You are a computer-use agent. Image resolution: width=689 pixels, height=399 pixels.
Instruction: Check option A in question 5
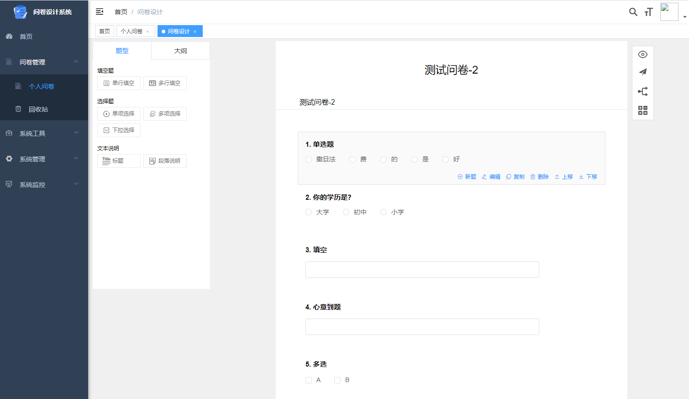pyautogui.click(x=309, y=380)
